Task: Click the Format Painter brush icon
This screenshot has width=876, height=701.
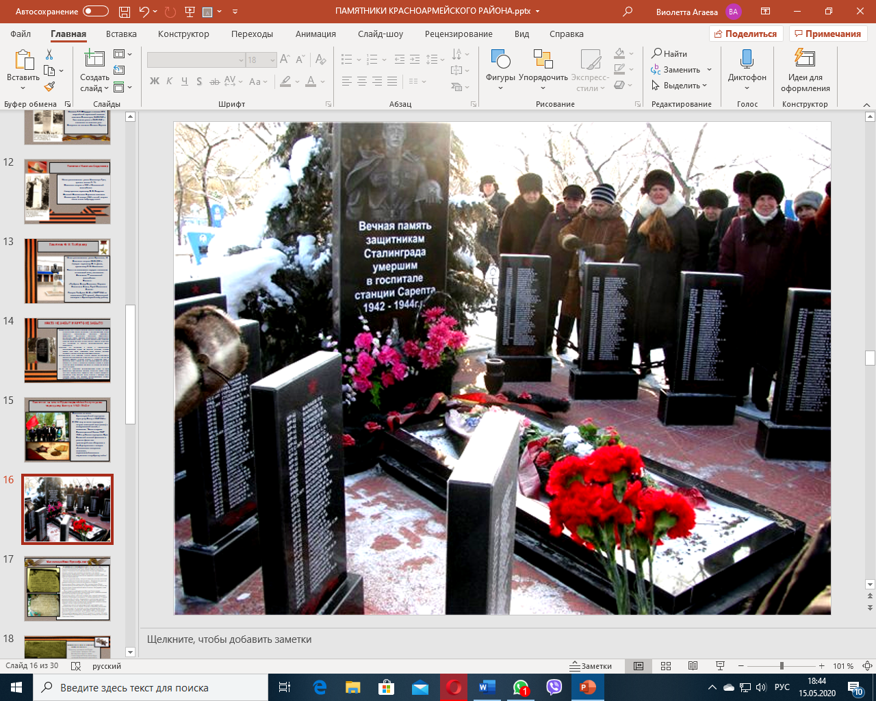Action: (x=49, y=87)
